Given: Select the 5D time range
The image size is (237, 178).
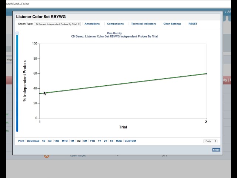Looking at the screenshot, I should coord(50,141).
